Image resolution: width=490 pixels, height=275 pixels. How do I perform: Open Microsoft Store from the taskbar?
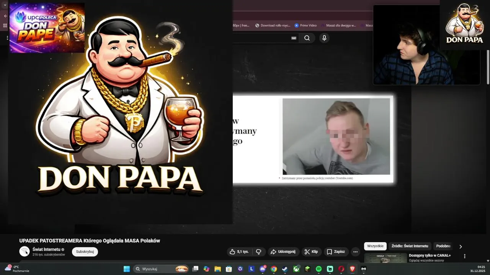click(229, 269)
